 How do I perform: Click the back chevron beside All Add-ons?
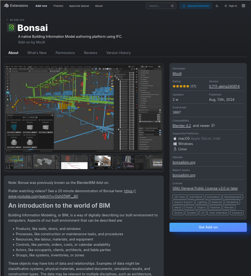coord(7,20)
